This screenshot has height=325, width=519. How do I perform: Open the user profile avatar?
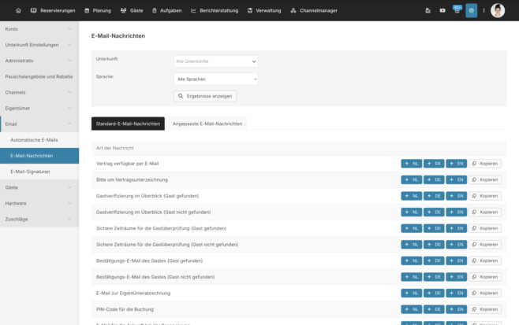[x=498, y=10]
